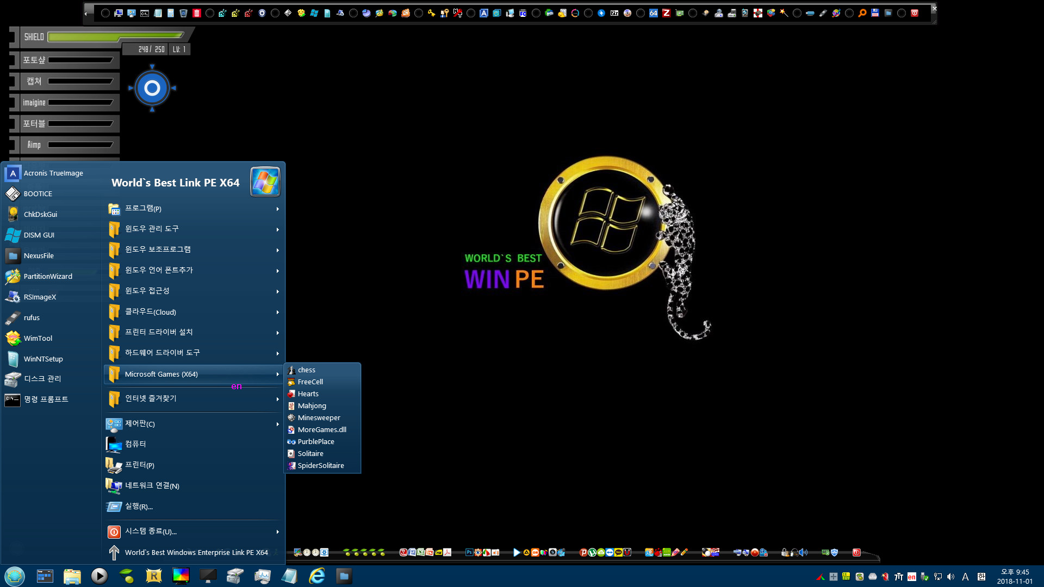The width and height of the screenshot is (1044, 587).
Task: Click the IE TOY icon in system tray
Action: coord(846,577)
